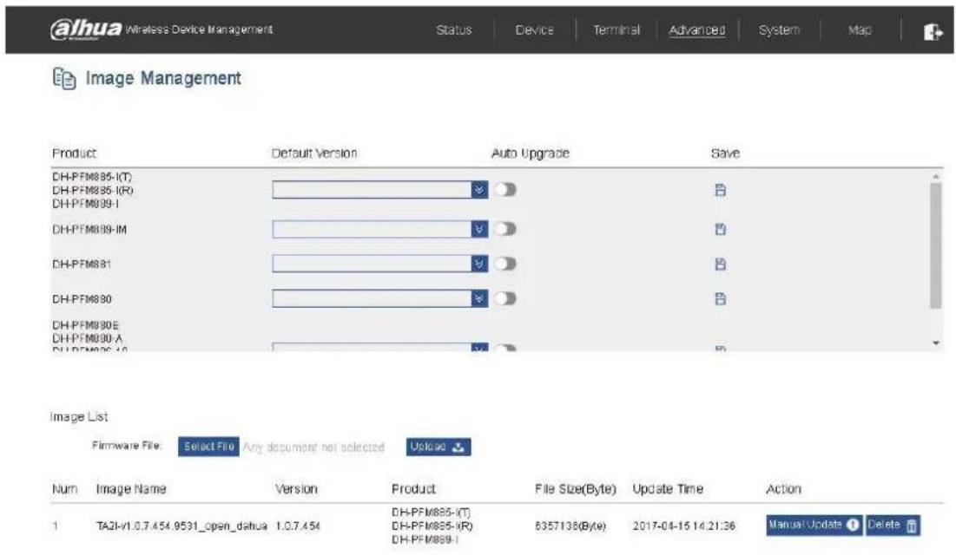Image resolution: width=956 pixels, height=555 pixels.
Task: Open the Status menu
Action: (453, 29)
